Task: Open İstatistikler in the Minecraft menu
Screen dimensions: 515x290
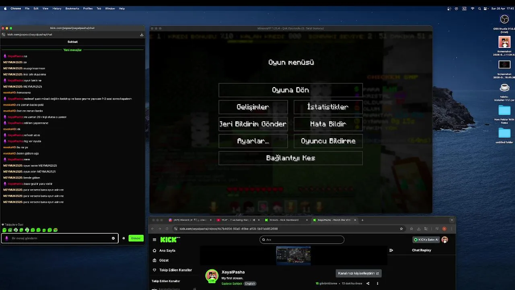Action: [x=328, y=107]
